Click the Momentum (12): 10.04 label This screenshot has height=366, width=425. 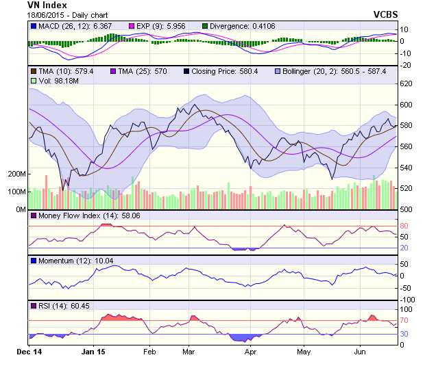(76, 261)
